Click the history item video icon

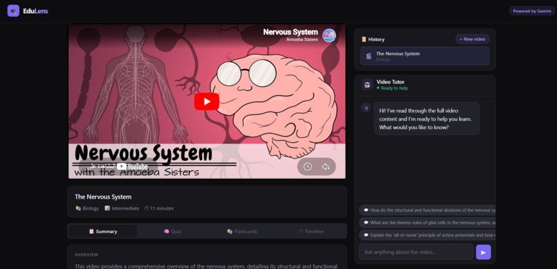tap(369, 56)
